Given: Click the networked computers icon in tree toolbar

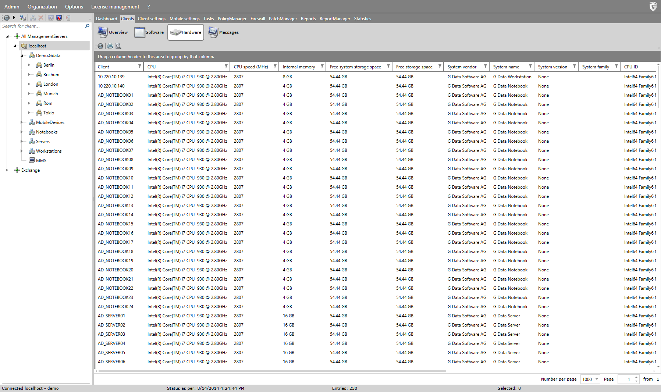Looking at the screenshot, I should click(x=23, y=18).
